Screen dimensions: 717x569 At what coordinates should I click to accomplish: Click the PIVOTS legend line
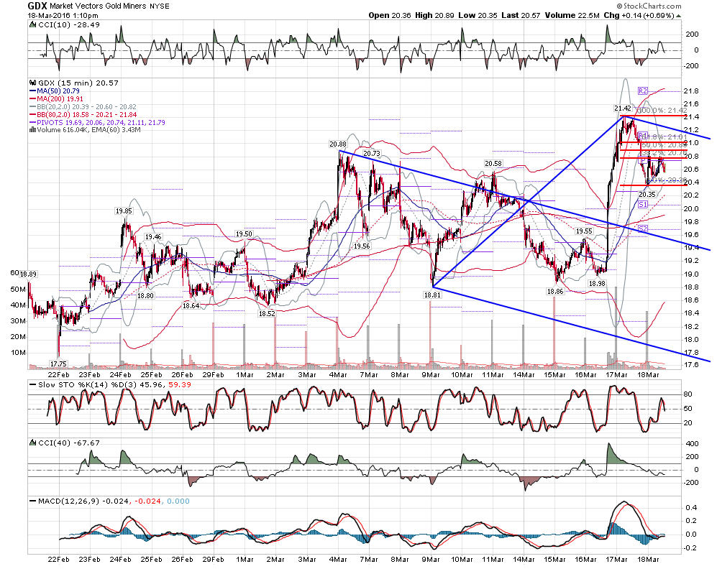click(97, 122)
